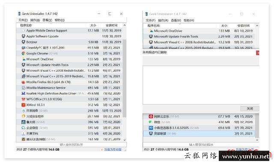Open 操作(A) menu in right window
The height and width of the screenshot is (164, 274).
(163, 21)
